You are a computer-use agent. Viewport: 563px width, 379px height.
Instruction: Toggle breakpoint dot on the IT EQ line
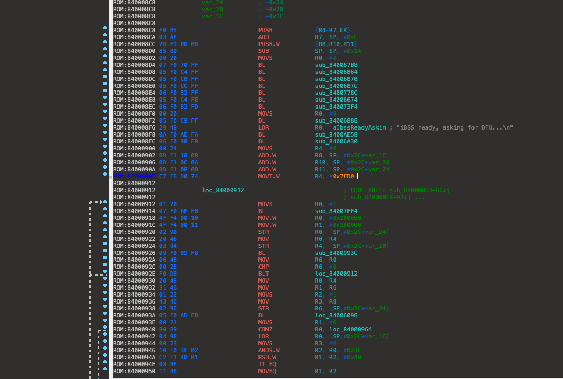coord(105,364)
